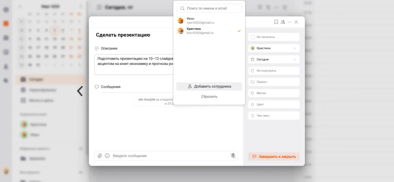Toggle the muted microphone icon
The image size is (394, 182).
[x=233, y=156]
